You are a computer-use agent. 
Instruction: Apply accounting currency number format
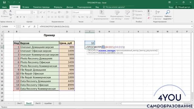pos(74,17)
